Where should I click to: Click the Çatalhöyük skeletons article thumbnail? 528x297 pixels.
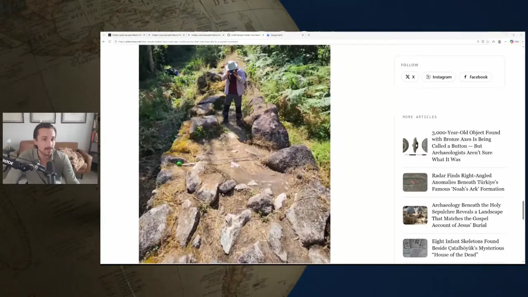tap(415, 248)
